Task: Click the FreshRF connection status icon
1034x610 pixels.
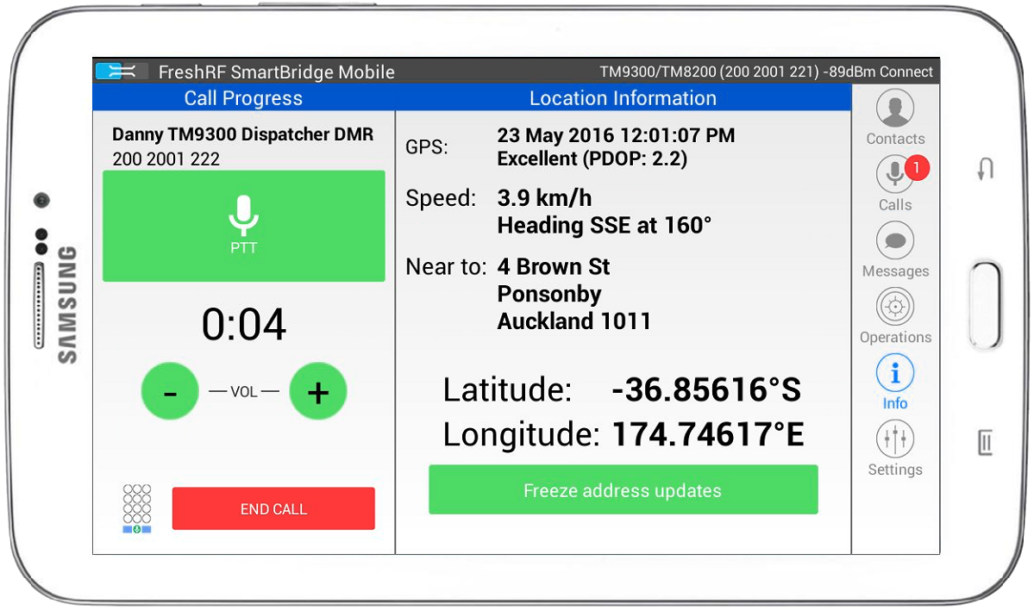Action: (116, 72)
